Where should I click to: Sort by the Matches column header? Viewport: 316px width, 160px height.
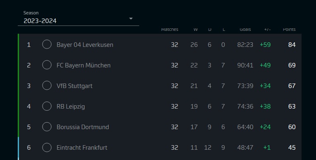pos(169,29)
